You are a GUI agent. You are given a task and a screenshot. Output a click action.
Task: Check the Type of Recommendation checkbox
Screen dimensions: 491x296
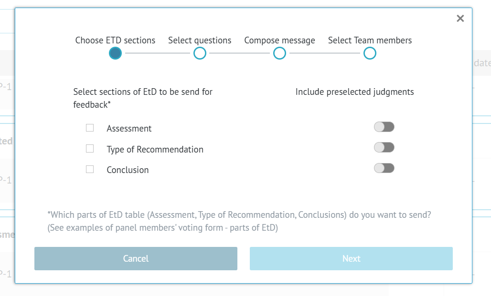(x=90, y=149)
